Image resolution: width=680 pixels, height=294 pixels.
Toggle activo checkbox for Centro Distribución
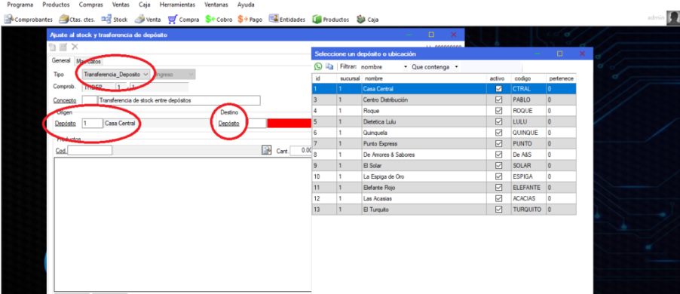click(499, 100)
